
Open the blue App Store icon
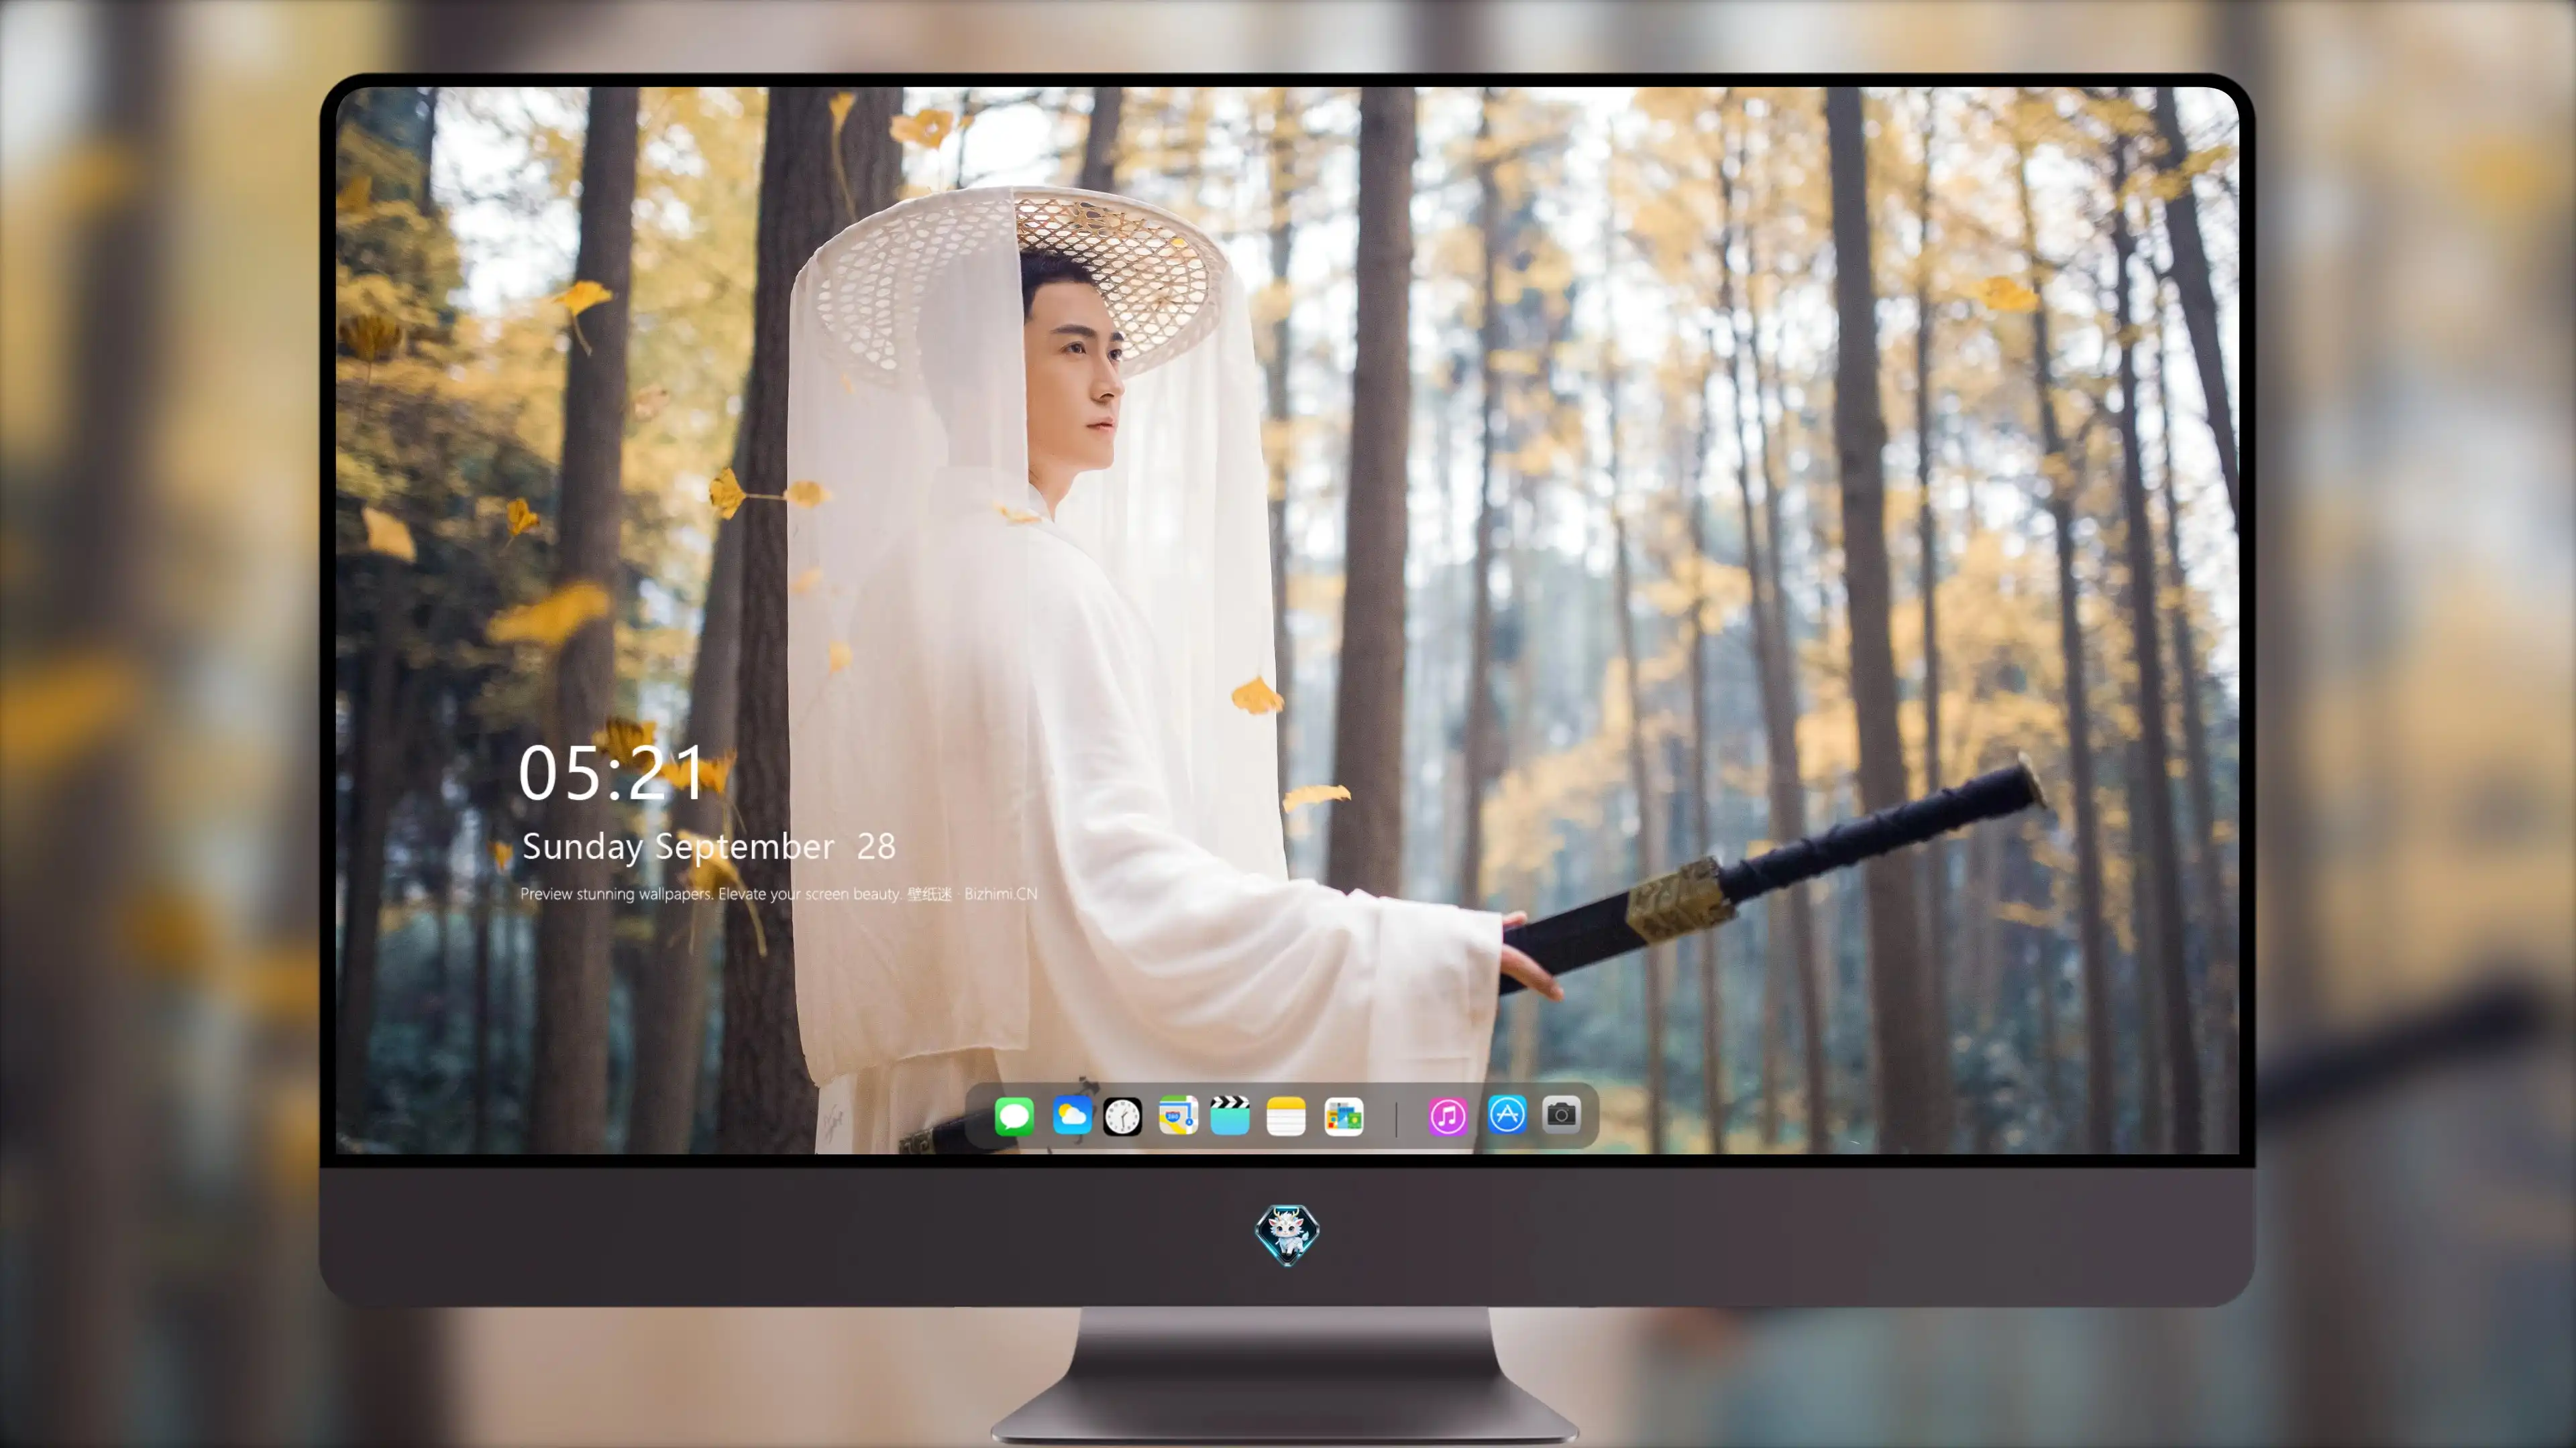pos(1507,1114)
